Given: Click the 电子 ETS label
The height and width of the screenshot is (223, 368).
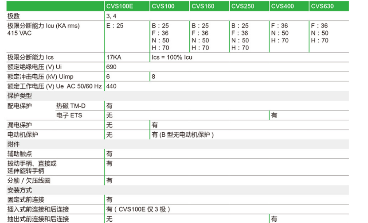Looking at the screenshot, I should [x=69, y=115].
